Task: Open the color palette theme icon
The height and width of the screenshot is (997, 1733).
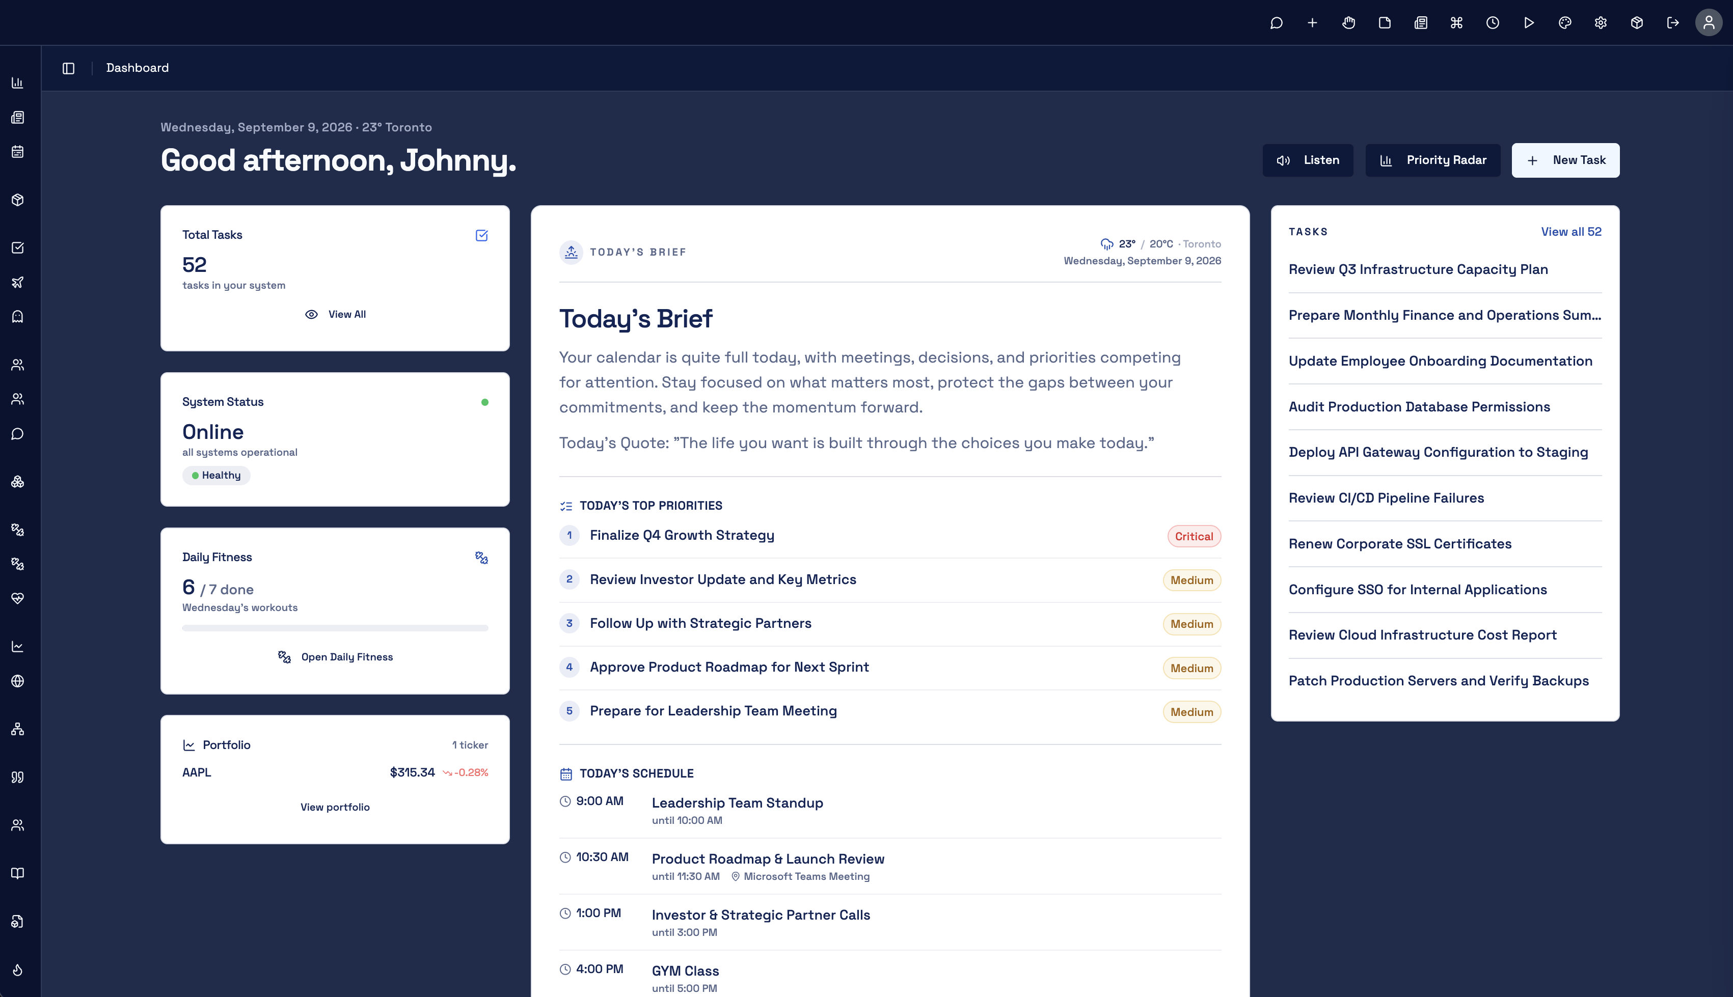Action: (1564, 22)
